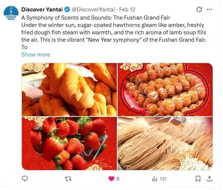Viewport: 223px width, 190px height.
Task: Toggle the pink like heart
Action: coord(111,179)
